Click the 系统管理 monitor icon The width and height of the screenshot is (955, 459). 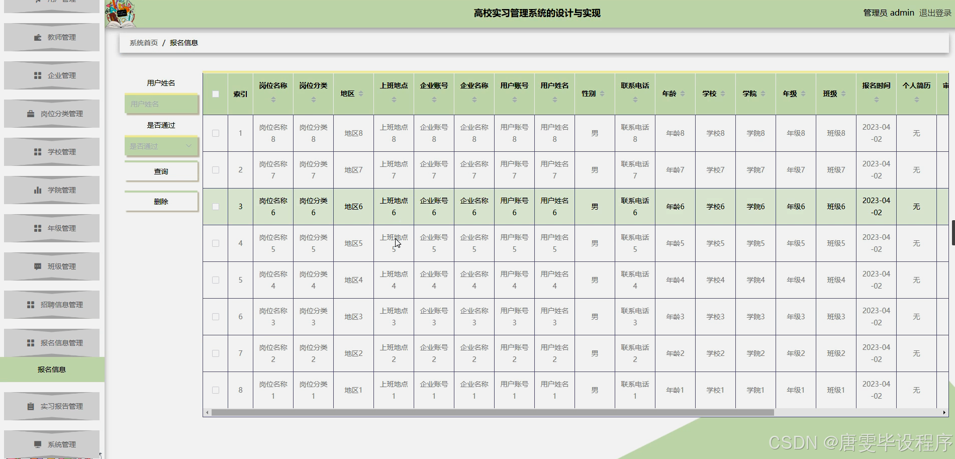point(37,444)
